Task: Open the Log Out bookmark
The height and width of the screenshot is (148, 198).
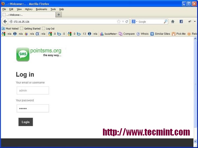Action: pos(48,29)
